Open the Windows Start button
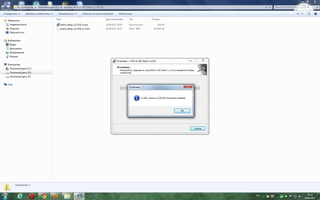Image resolution: width=320 pixels, height=200 pixels. 5,196
